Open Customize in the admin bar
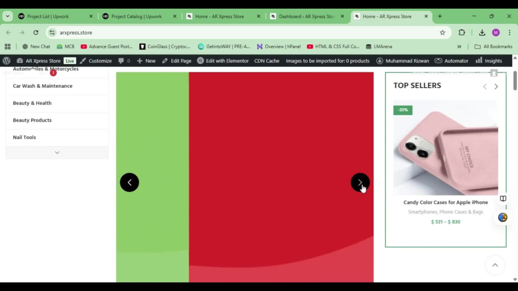The image size is (518, 291). point(96,60)
